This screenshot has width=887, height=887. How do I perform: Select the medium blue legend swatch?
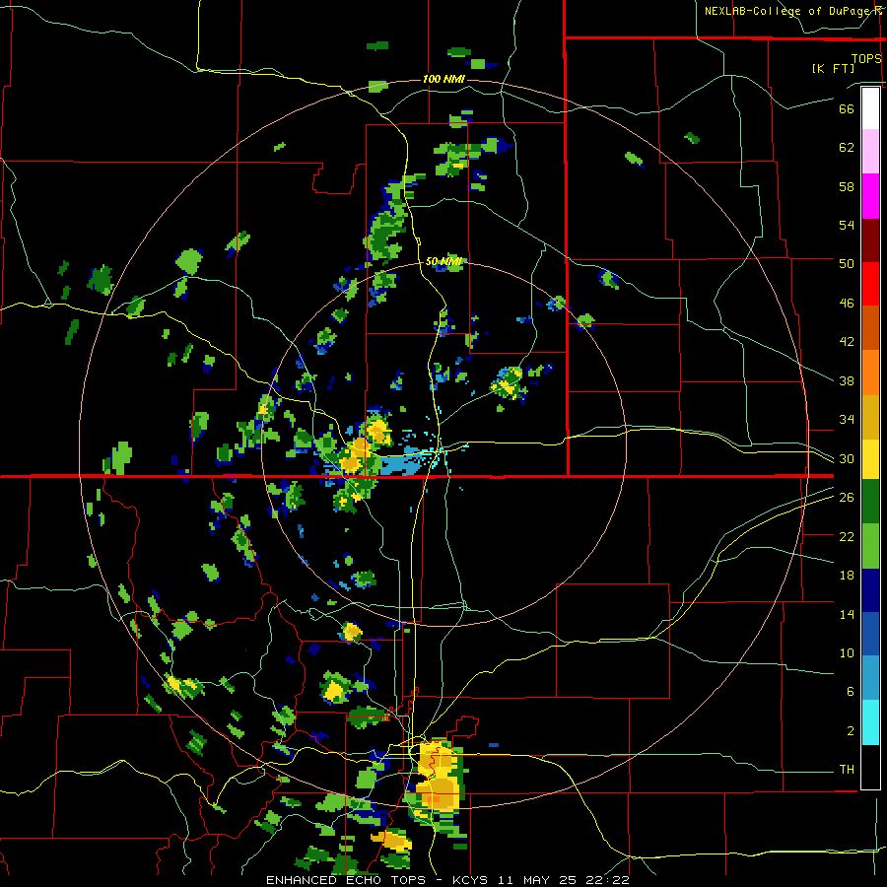[870, 634]
